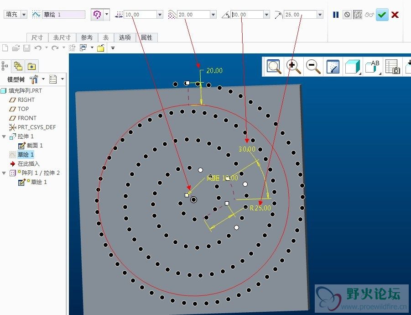The height and width of the screenshot is (315, 411).
Task: Toggle the attached geometry preview button
Action: (358, 15)
